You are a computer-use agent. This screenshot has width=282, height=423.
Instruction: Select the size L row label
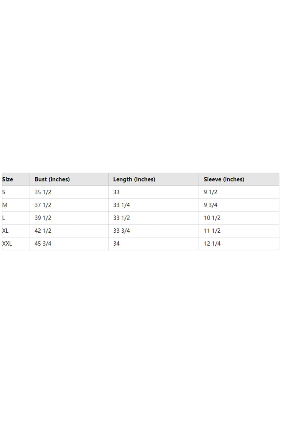point(4,218)
